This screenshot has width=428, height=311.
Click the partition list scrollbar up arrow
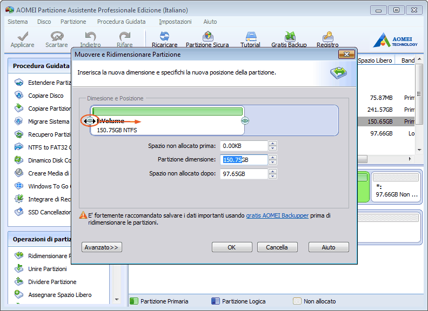pos(419,59)
